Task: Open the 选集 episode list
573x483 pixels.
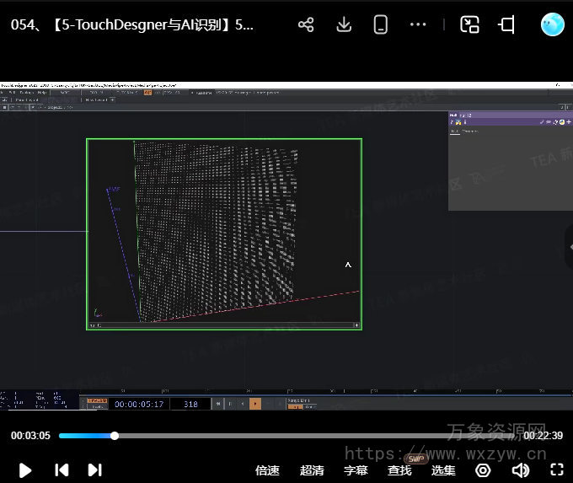Action: 443,470
